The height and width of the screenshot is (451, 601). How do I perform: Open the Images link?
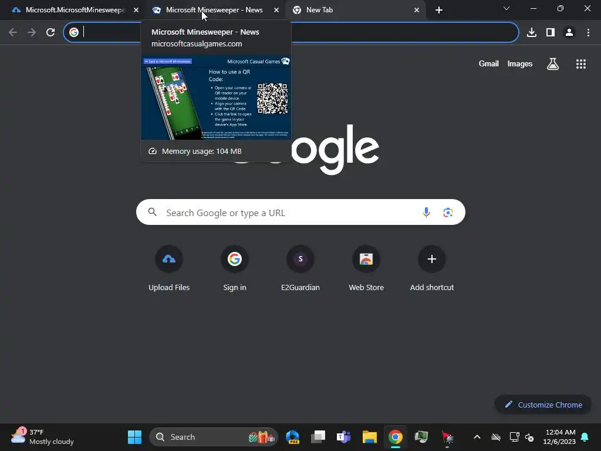(520, 64)
